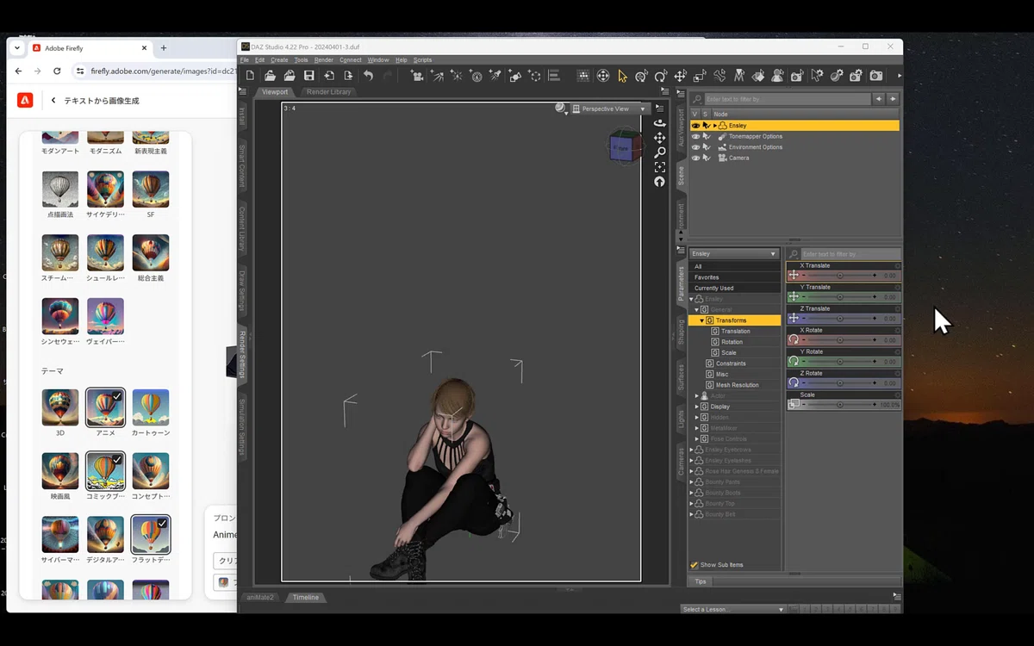Go back from テキストから画像生成 page
This screenshot has height=646, width=1034.
coord(53,101)
